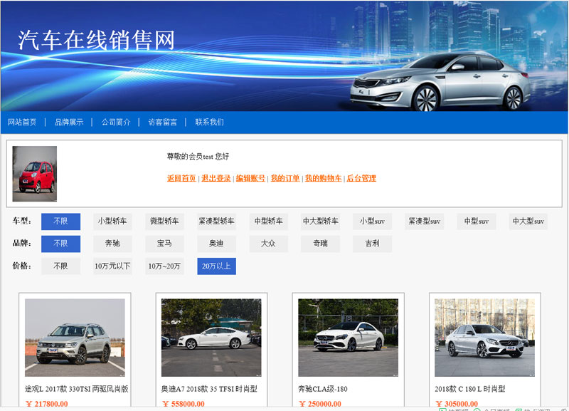Select 不限 in the 车型 filter row

coord(60,222)
